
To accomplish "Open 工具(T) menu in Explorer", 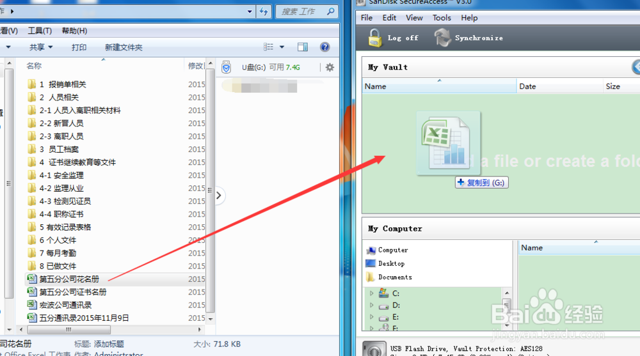I will tap(40, 31).
